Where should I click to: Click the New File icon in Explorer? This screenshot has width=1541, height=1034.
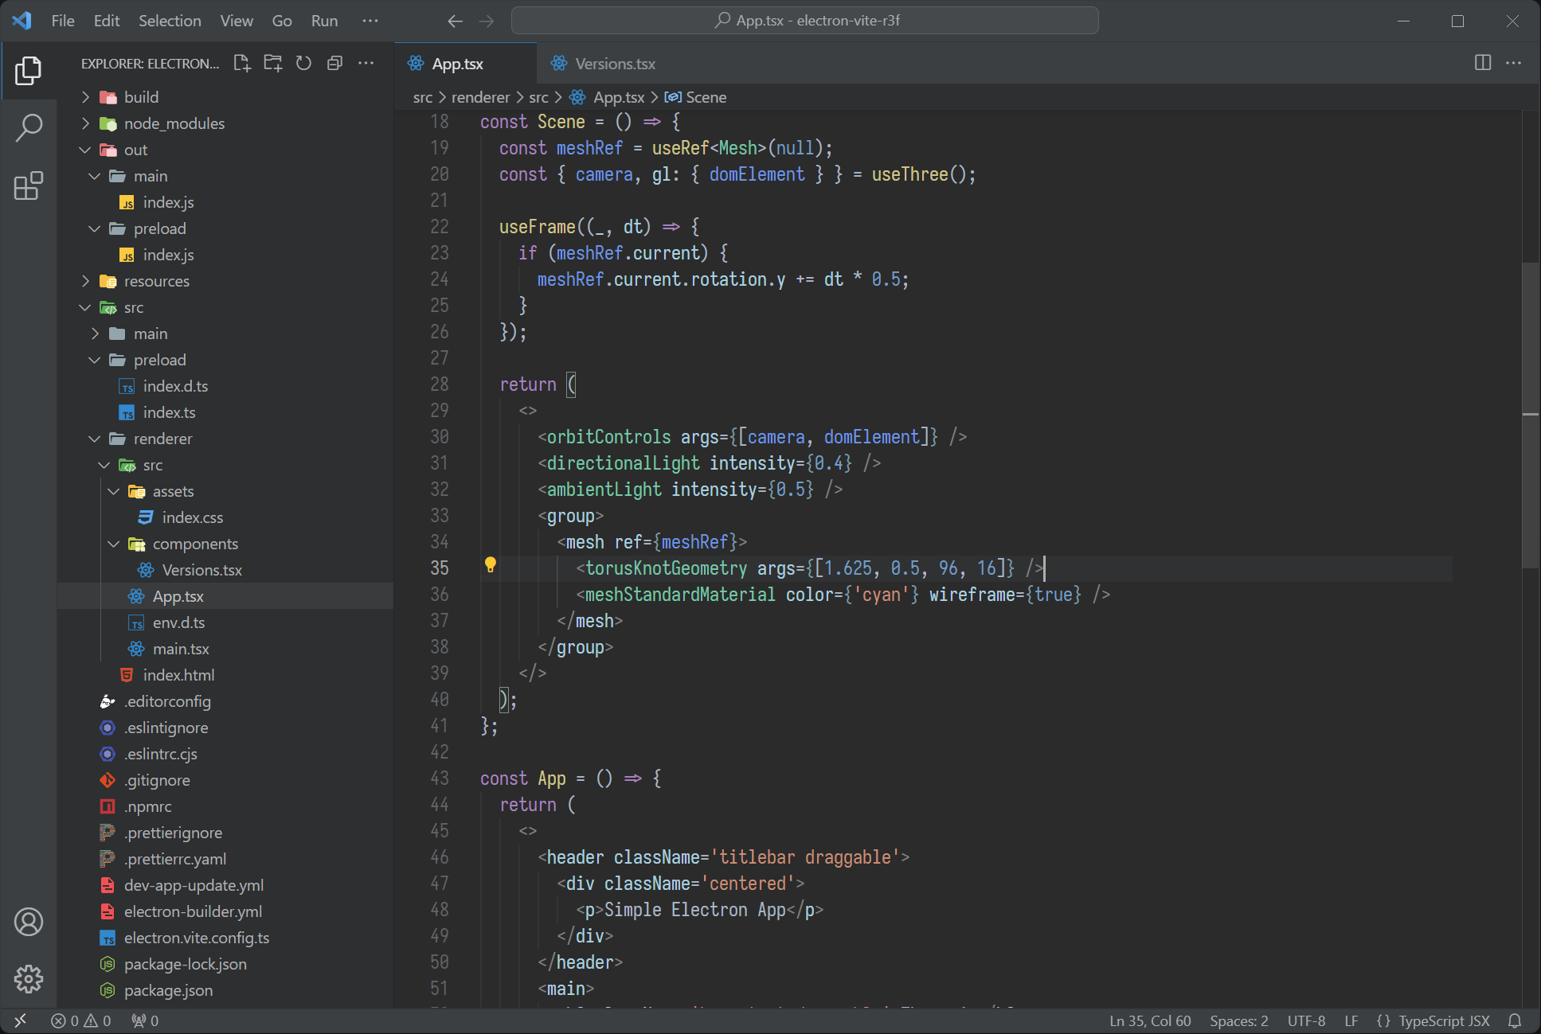242,63
